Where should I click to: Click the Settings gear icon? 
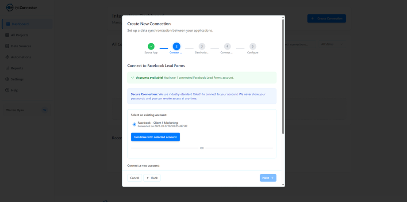(7, 79)
